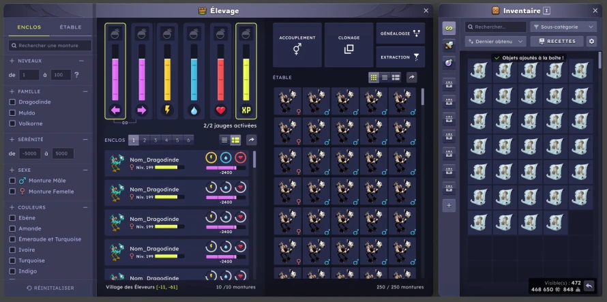Click the minimum level field showing 1
This screenshot has height=302, width=607.
coord(29,75)
